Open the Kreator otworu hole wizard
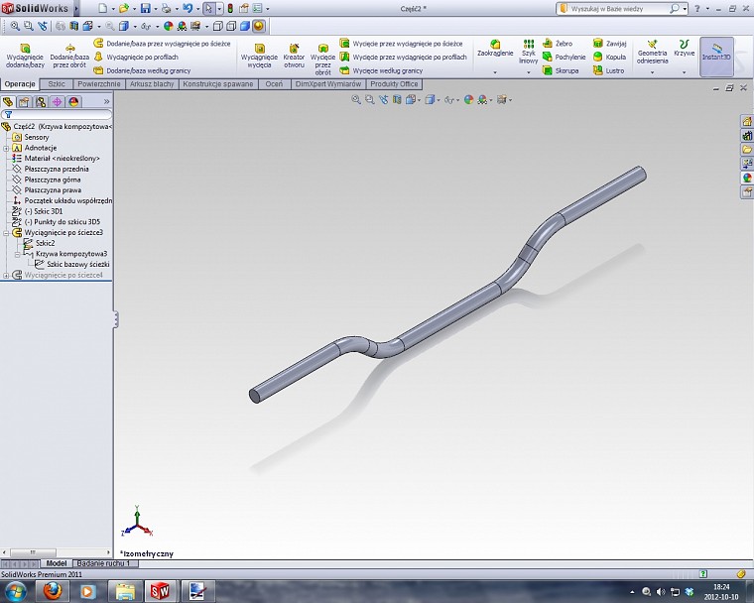The image size is (754, 603). click(294, 56)
